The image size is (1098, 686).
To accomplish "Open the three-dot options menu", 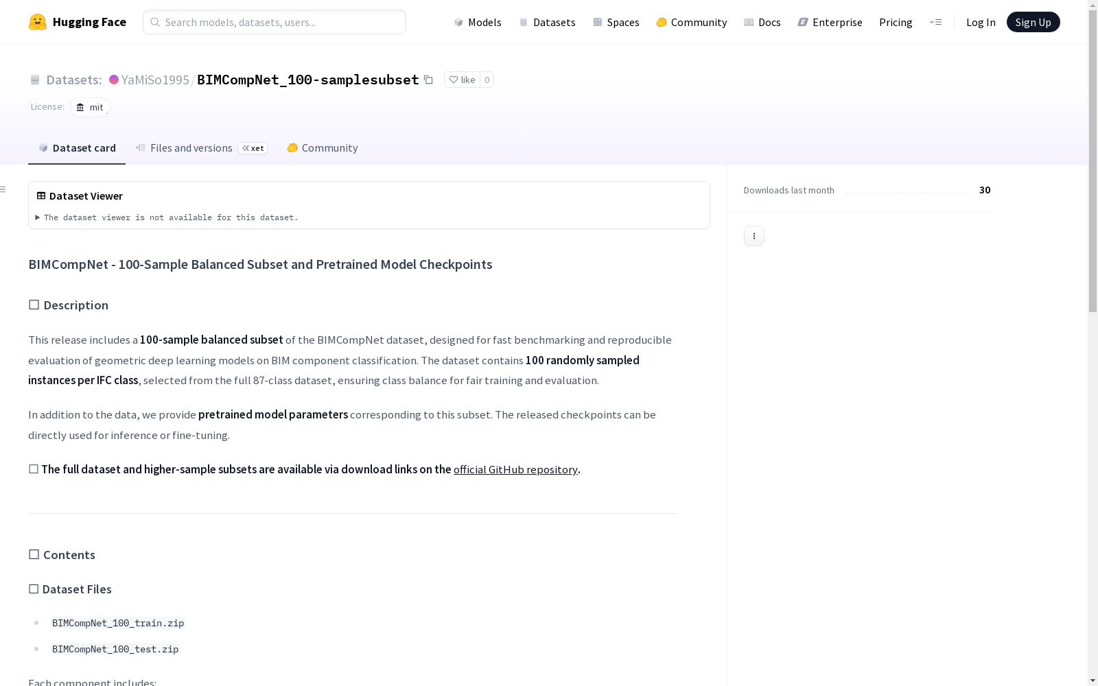I will [x=754, y=236].
